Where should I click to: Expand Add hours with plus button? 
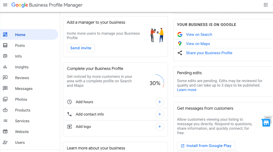click(160, 102)
